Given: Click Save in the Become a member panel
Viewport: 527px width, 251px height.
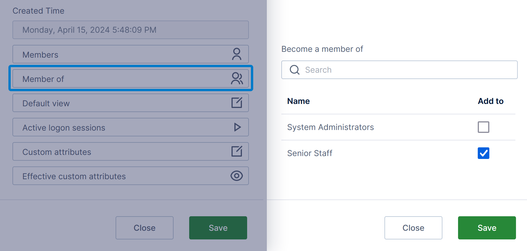Looking at the screenshot, I should pyautogui.click(x=487, y=228).
